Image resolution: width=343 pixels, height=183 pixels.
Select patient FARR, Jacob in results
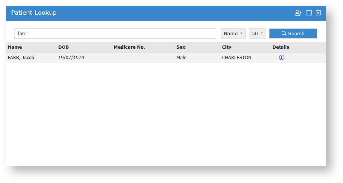pos(21,58)
